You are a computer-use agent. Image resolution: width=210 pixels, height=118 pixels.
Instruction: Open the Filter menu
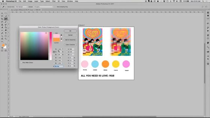(x=54, y=1)
